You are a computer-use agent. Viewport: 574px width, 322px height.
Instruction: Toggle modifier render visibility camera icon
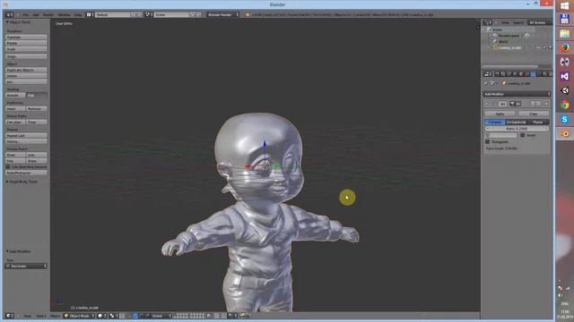click(512, 104)
